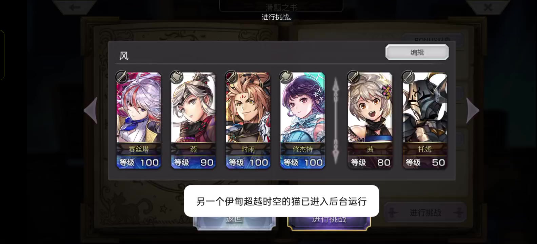Click the vertical divider arrows between front and reserve
The width and height of the screenshot is (537, 244).
coord(336,121)
